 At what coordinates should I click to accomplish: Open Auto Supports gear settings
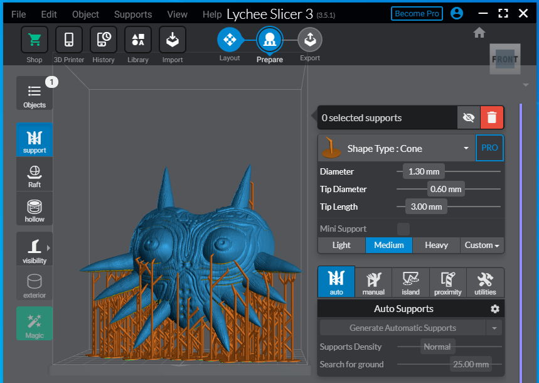(x=494, y=309)
